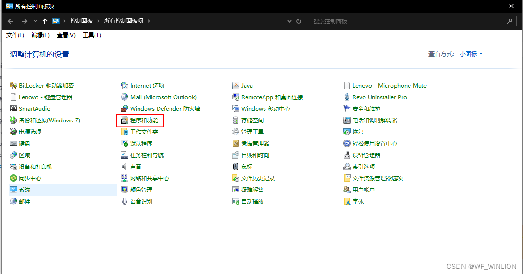Screen dimensions: 523x274
Task: Open the 查看(V) menu
Action: 66,35
